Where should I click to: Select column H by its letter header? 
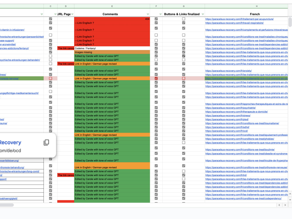pos(257,6)
